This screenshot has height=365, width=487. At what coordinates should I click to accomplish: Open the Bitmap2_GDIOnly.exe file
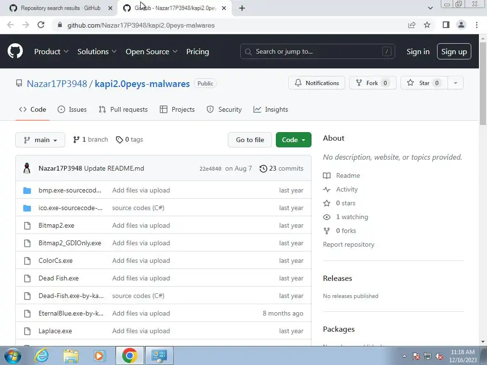[x=70, y=243]
